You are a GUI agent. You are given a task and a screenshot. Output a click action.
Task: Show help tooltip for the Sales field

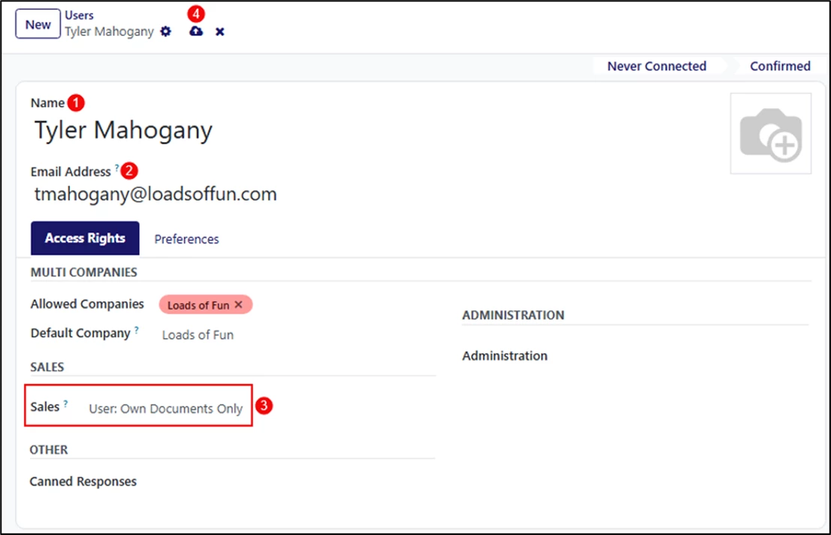point(65,404)
